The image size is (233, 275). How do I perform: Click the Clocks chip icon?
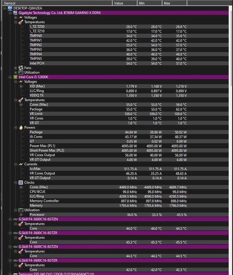click(21, 183)
